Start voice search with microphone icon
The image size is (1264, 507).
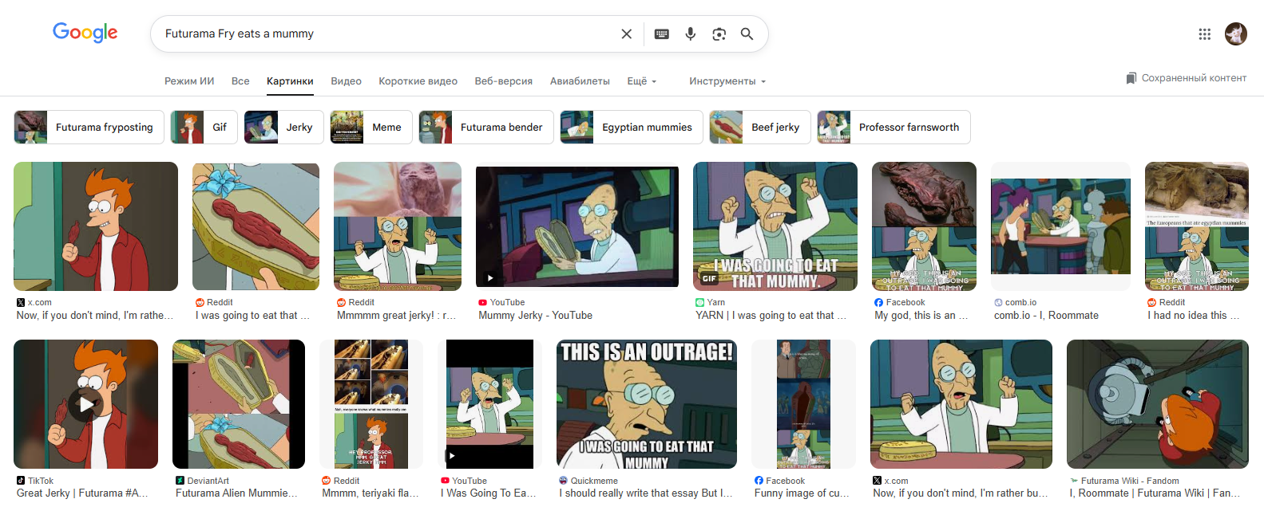coord(691,34)
